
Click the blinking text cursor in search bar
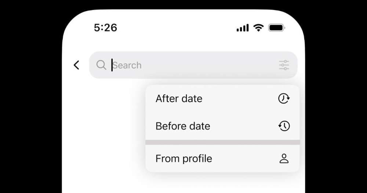112,65
